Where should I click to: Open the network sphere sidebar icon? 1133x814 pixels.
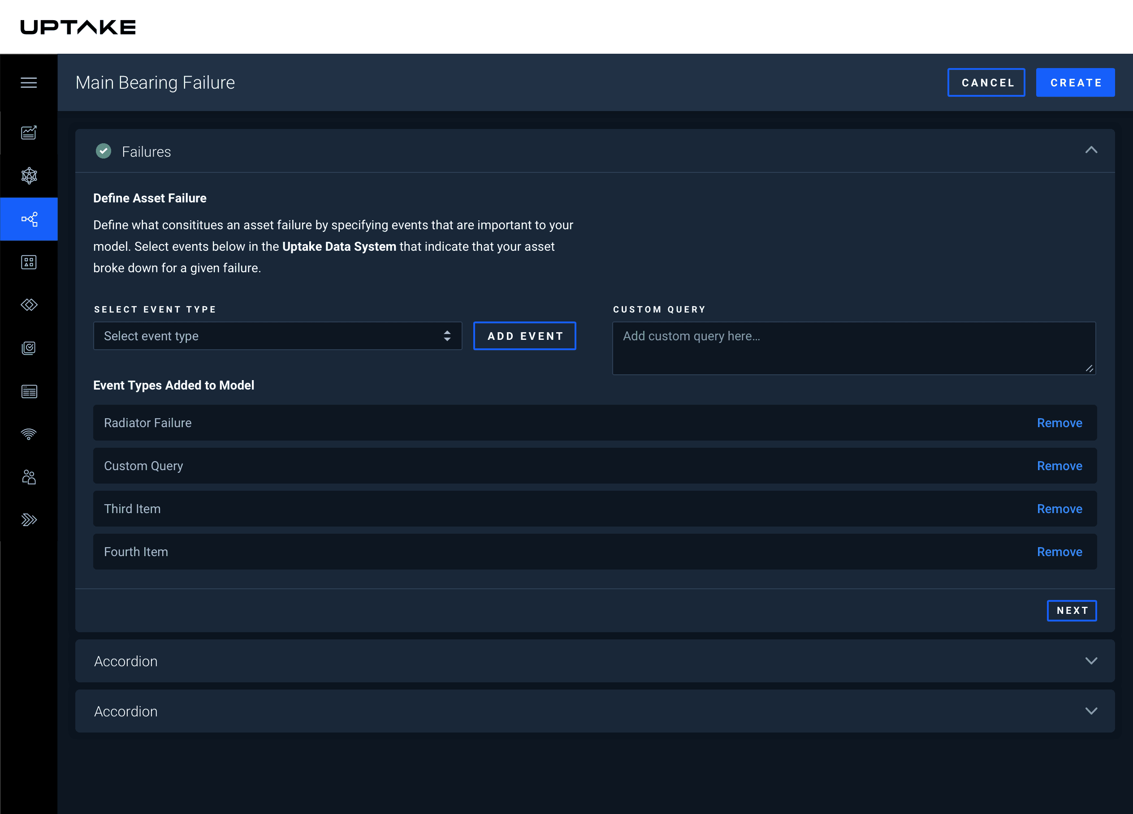(x=29, y=176)
